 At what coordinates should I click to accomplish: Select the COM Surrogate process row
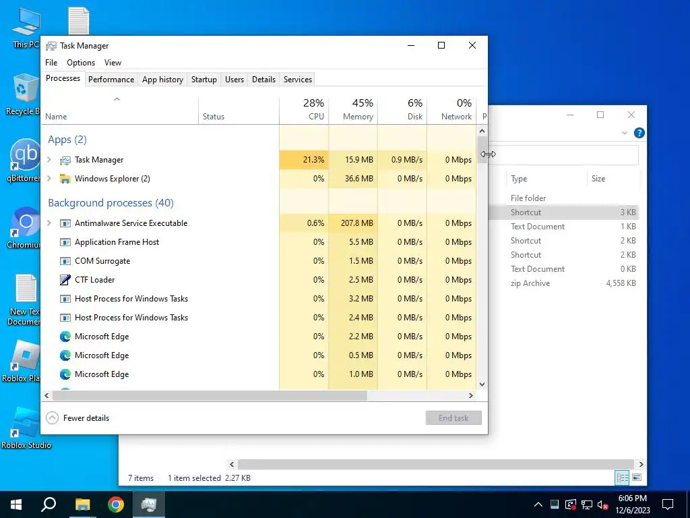click(259, 261)
